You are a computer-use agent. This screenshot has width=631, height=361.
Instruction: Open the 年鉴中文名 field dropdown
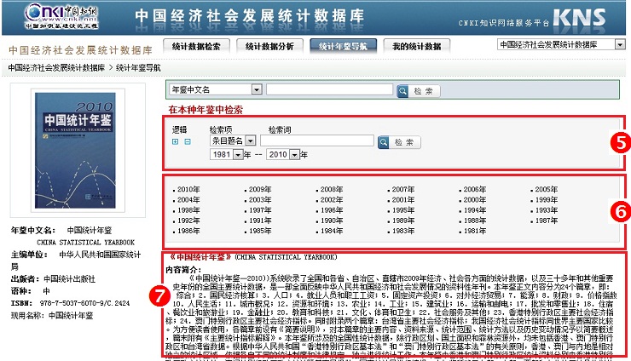pyautogui.click(x=256, y=89)
